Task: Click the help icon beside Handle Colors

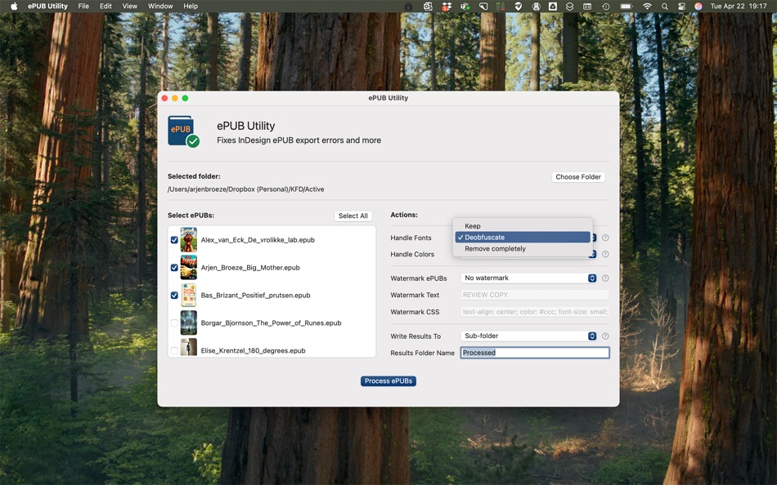Action: coord(605,254)
